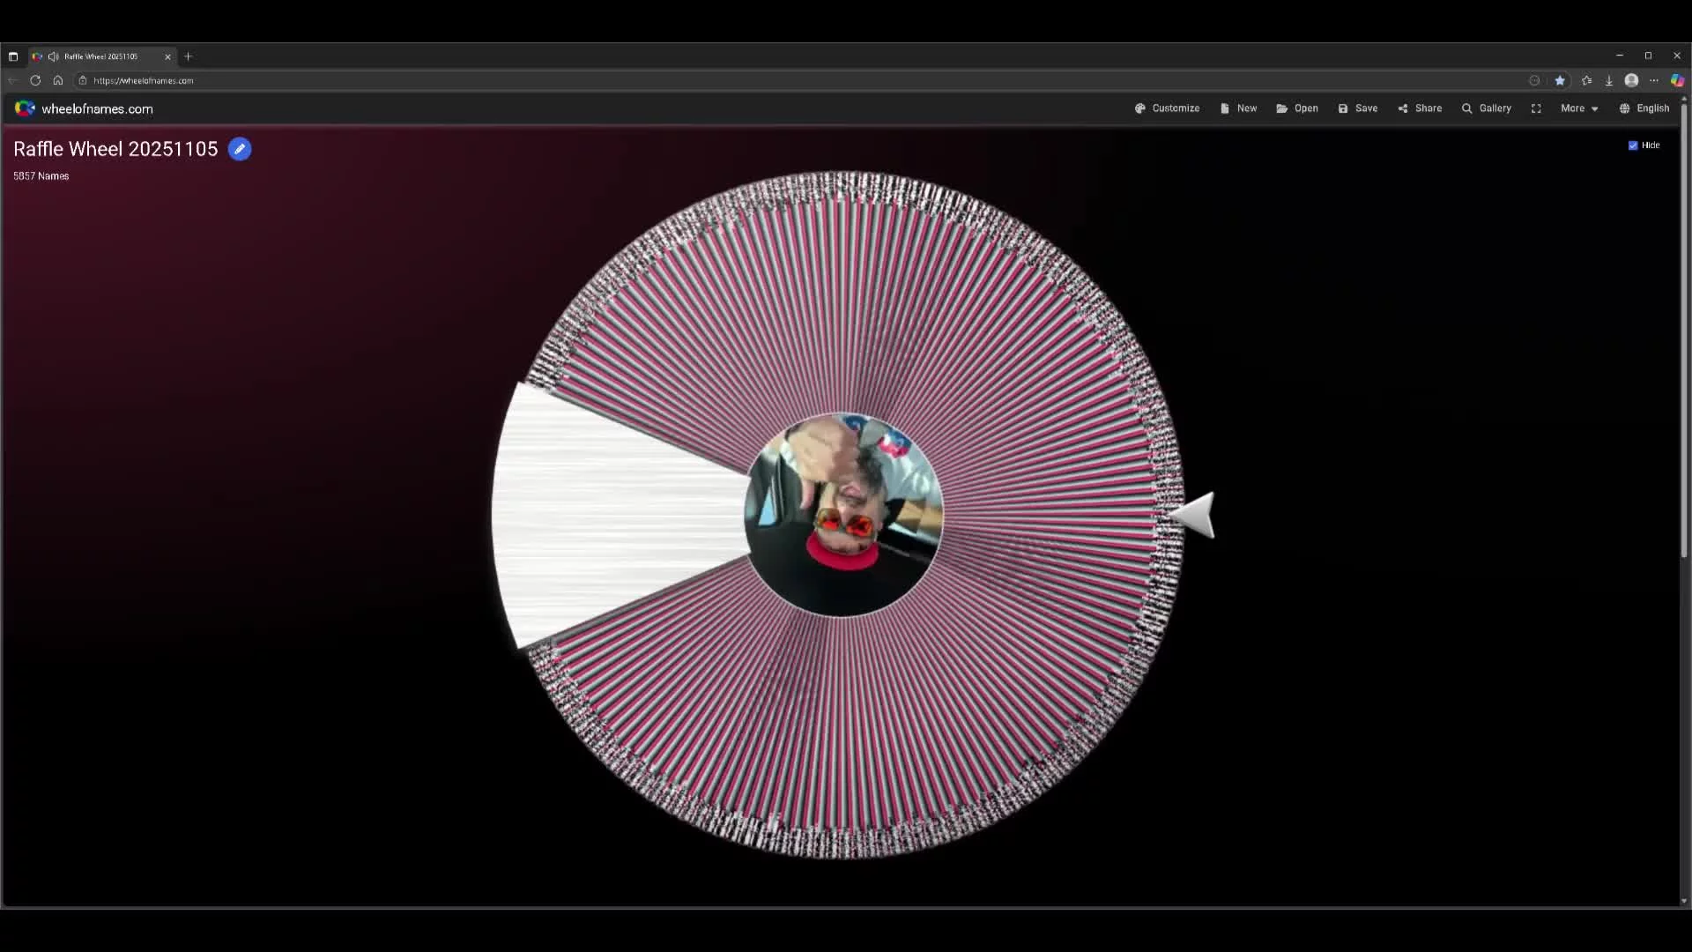Image resolution: width=1692 pixels, height=952 pixels.
Task: Click the Save button
Action: 1358,108
